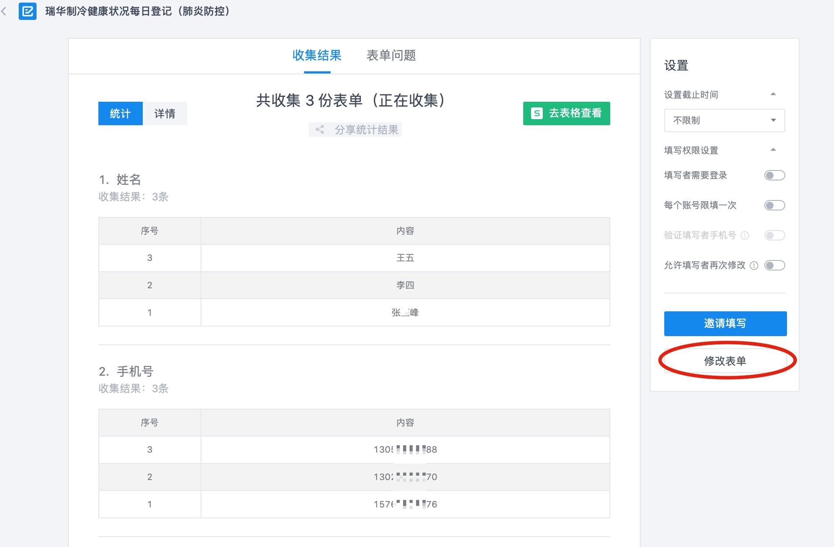Screen dimensions: 834x547
Task: Click info icon next to 验证填写者手机号
Action: point(745,235)
